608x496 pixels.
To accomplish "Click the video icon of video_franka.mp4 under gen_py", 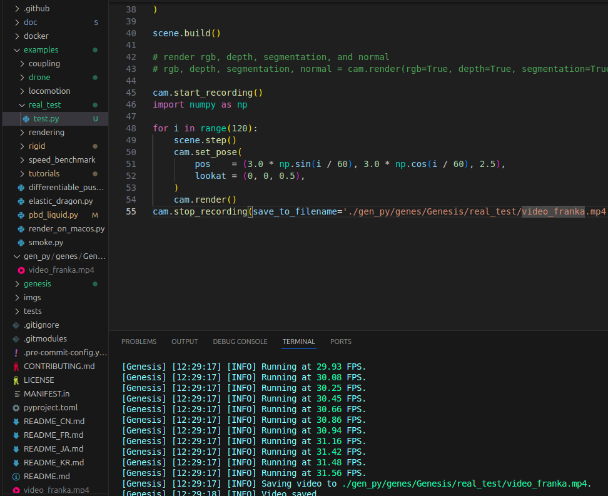I will (x=21, y=270).
